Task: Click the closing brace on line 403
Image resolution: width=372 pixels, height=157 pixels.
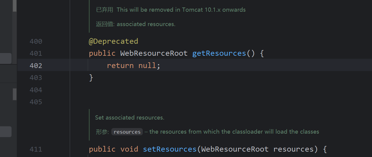Action: point(91,78)
